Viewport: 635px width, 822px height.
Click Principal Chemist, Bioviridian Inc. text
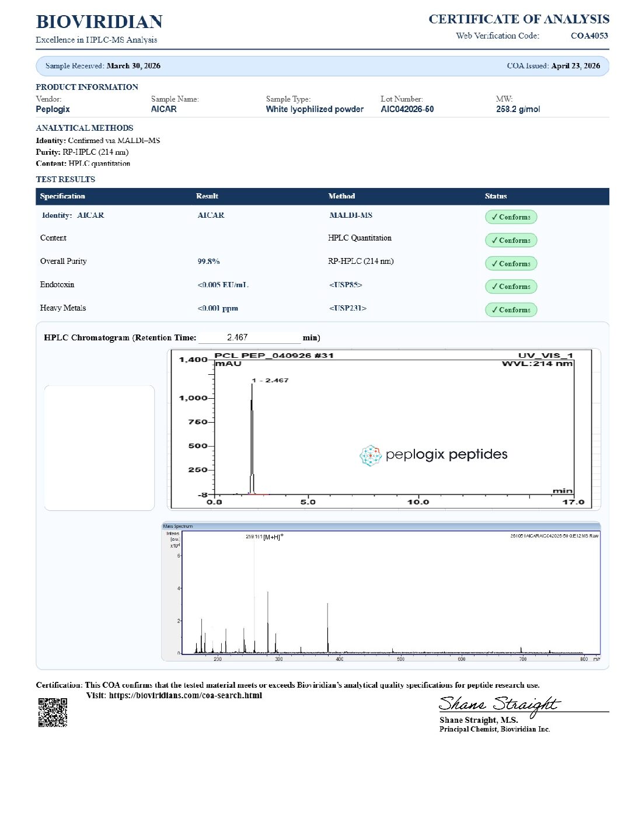[x=494, y=729]
